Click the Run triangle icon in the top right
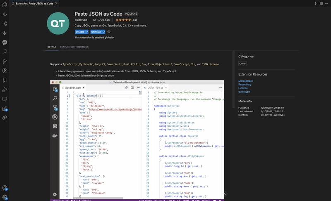 click(316, 4)
